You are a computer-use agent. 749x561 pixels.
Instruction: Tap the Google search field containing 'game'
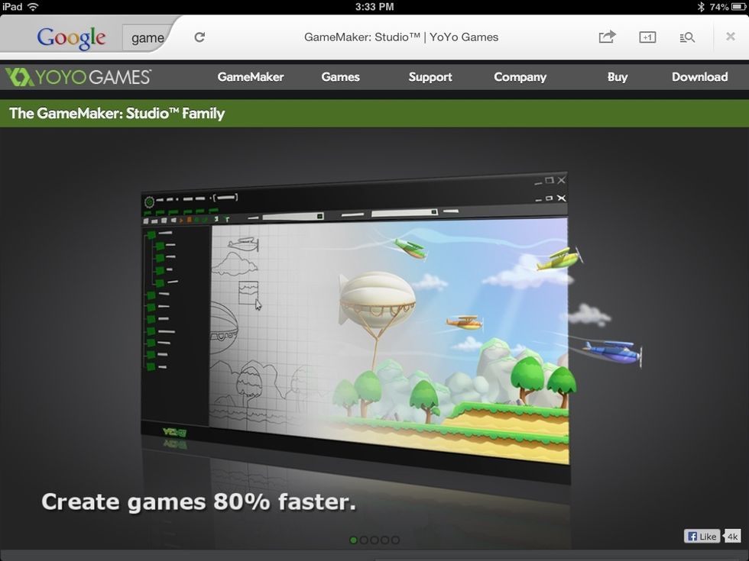(x=146, y=37)
